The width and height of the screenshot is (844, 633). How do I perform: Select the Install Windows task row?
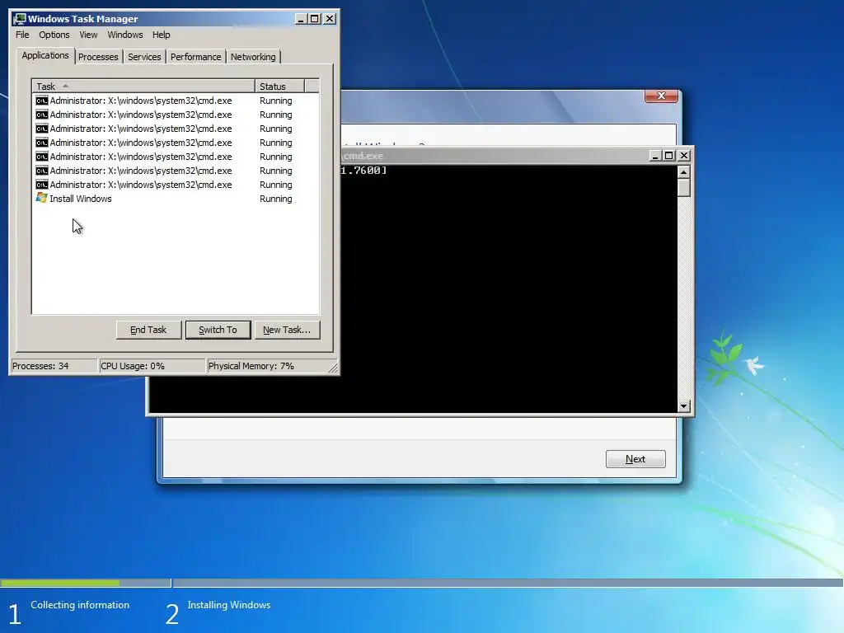(175, 199)
